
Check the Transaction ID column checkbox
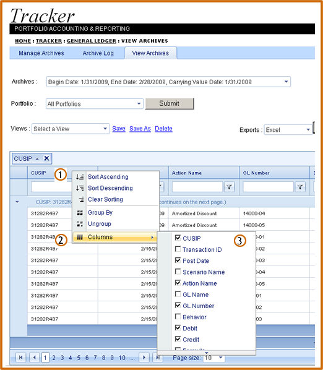178,249
